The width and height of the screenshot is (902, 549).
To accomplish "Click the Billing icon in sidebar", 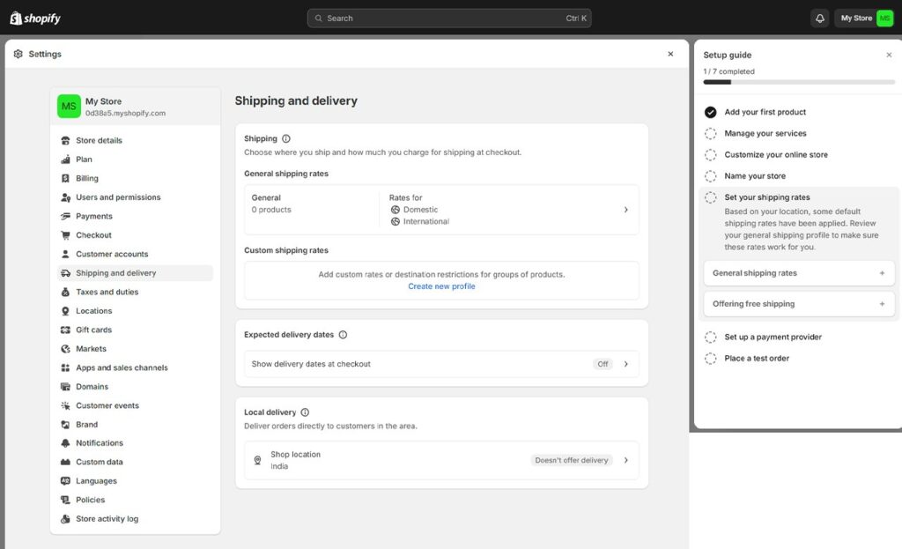I will (65, 178).
